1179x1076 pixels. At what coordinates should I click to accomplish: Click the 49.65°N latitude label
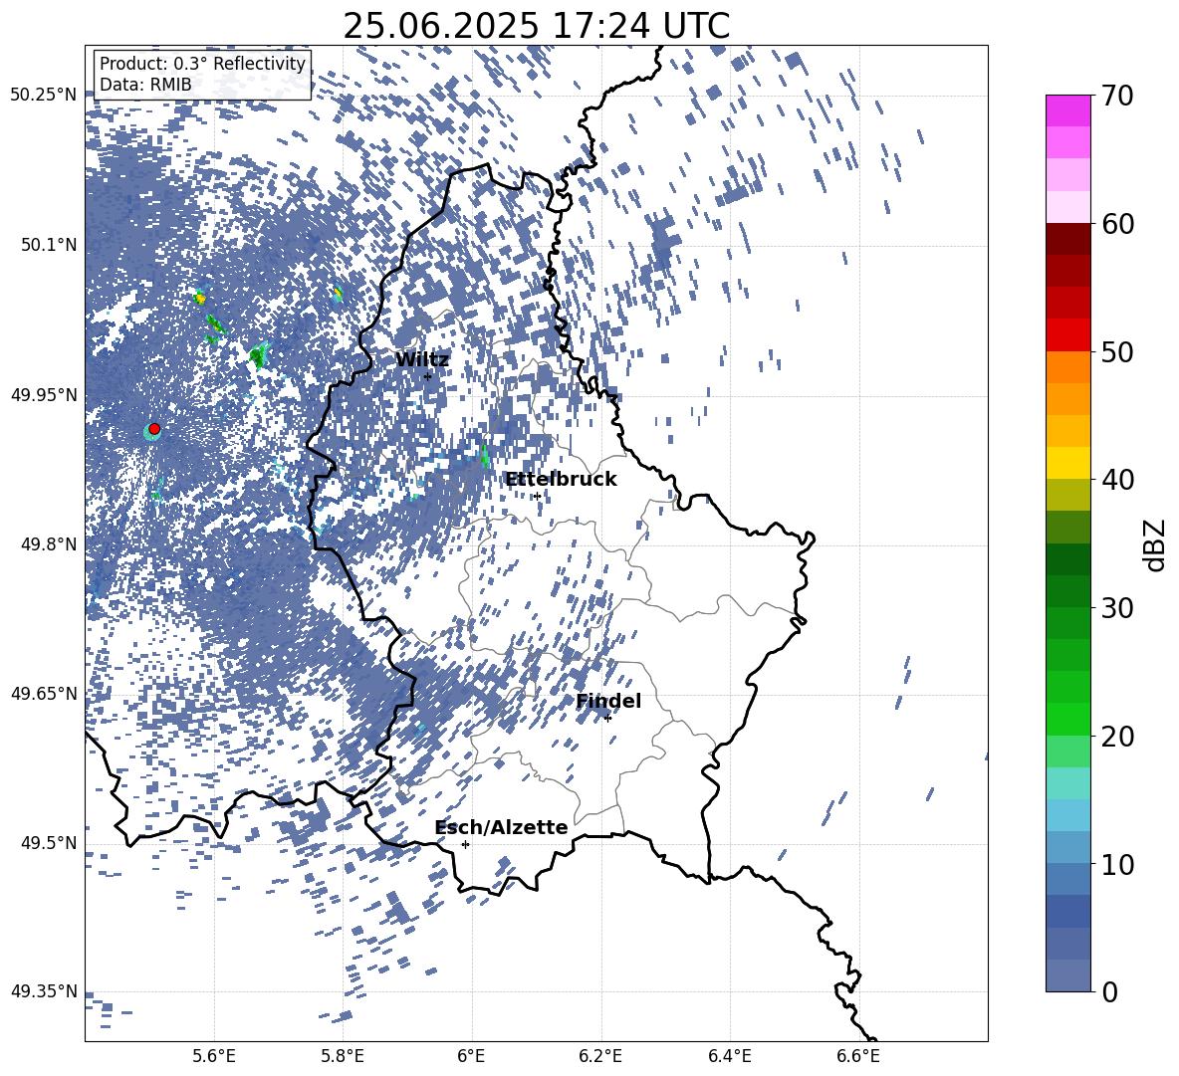click(x=44, y=694)
